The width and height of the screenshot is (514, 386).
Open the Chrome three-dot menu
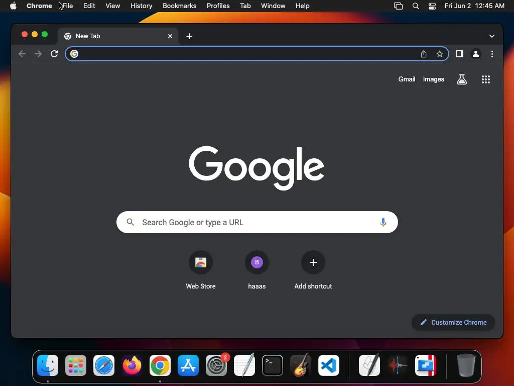tap(492, 54)
